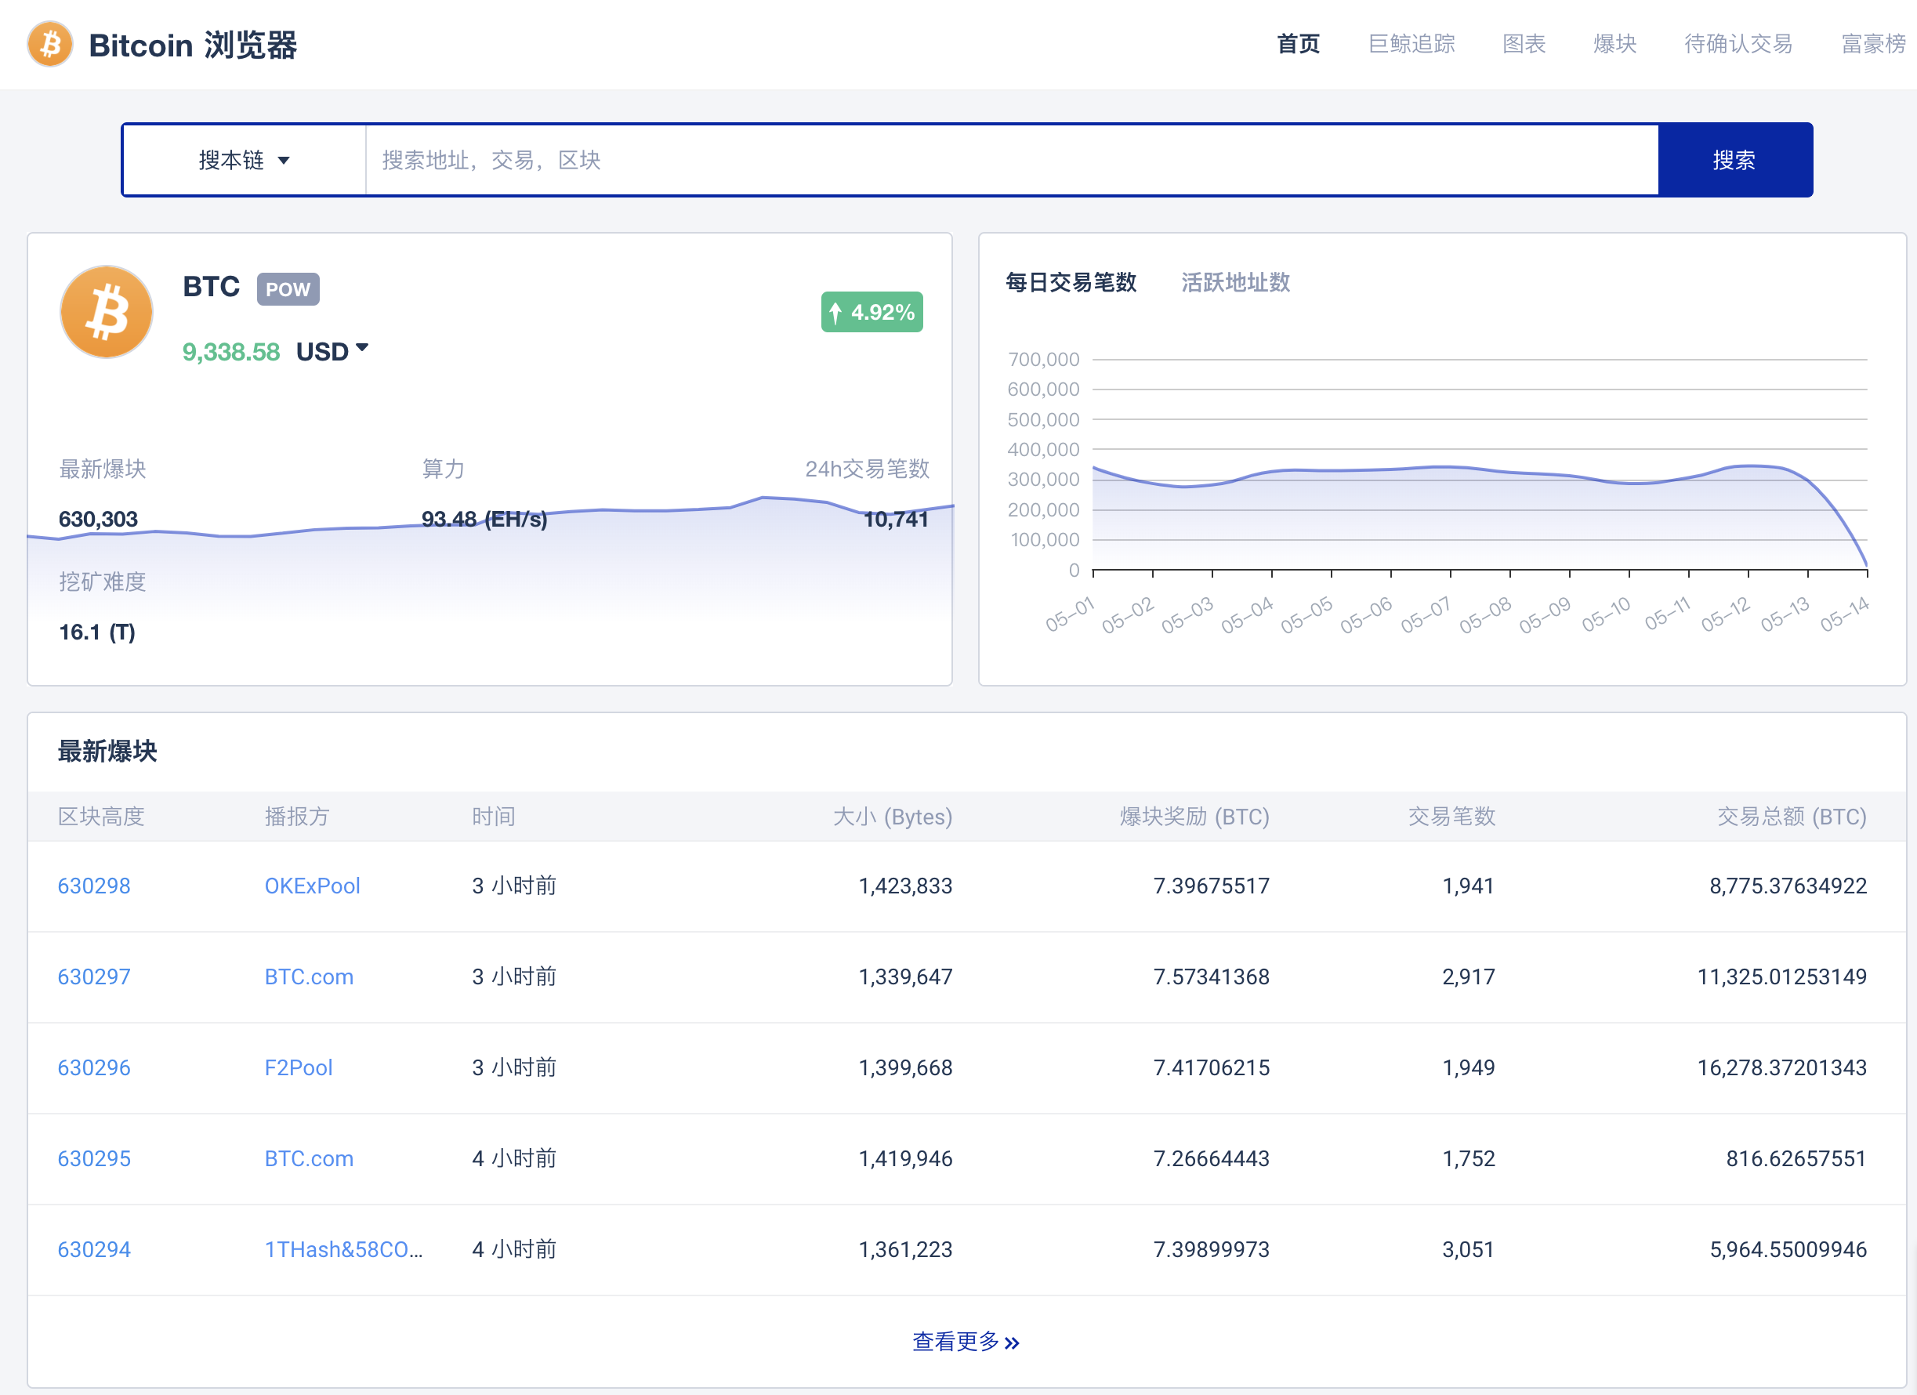Click the difficulty value 16.1 (T)

pyautogui.click(x=97, y=632)
